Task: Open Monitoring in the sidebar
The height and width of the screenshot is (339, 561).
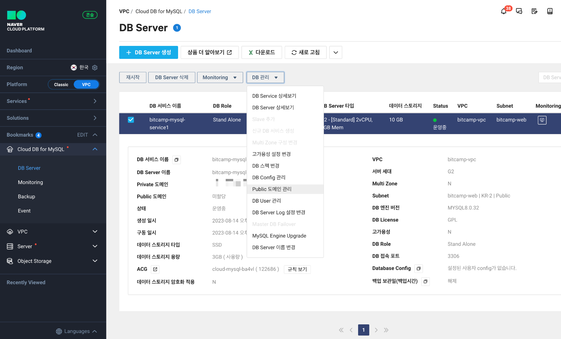Action: coord(30,183)
